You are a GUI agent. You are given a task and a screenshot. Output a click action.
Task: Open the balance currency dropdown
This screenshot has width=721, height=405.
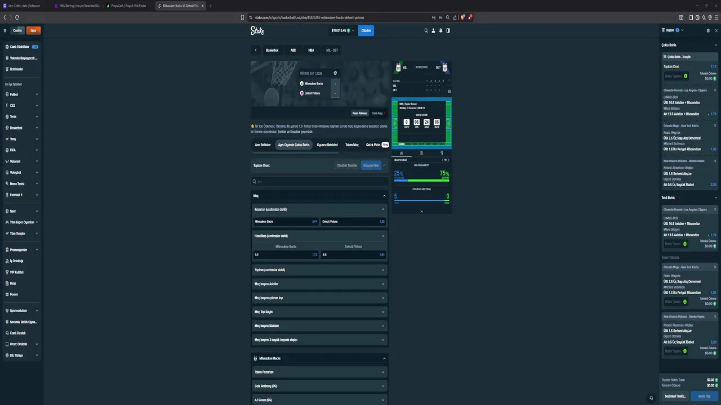343,30
